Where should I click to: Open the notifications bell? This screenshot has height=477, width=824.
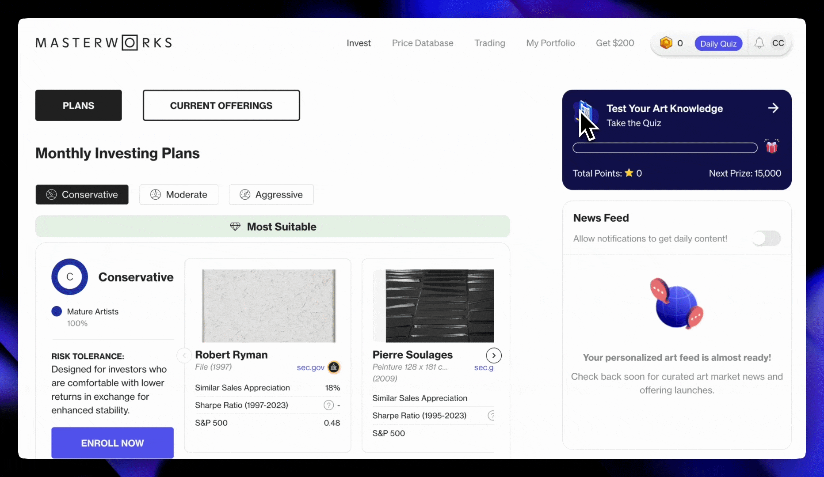759,43
